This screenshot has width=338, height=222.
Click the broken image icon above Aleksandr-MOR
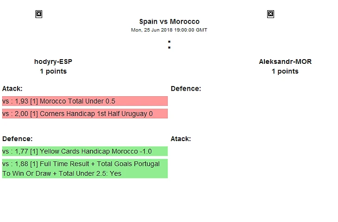click(x=271, y=14)
